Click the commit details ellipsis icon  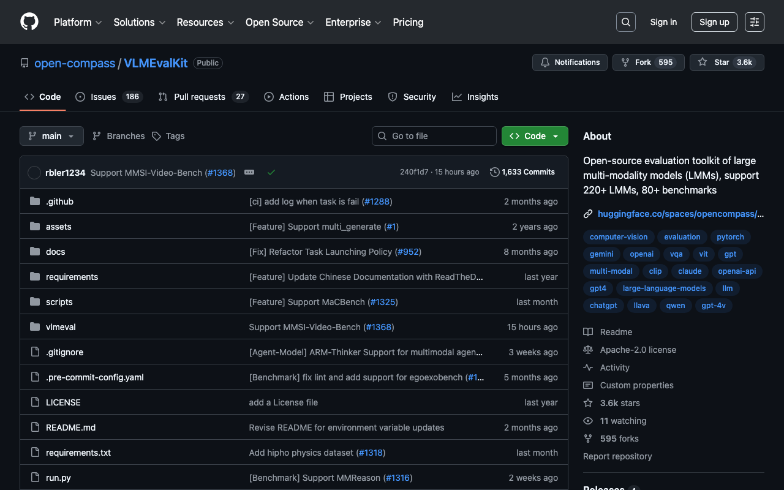tap(249, 173)
